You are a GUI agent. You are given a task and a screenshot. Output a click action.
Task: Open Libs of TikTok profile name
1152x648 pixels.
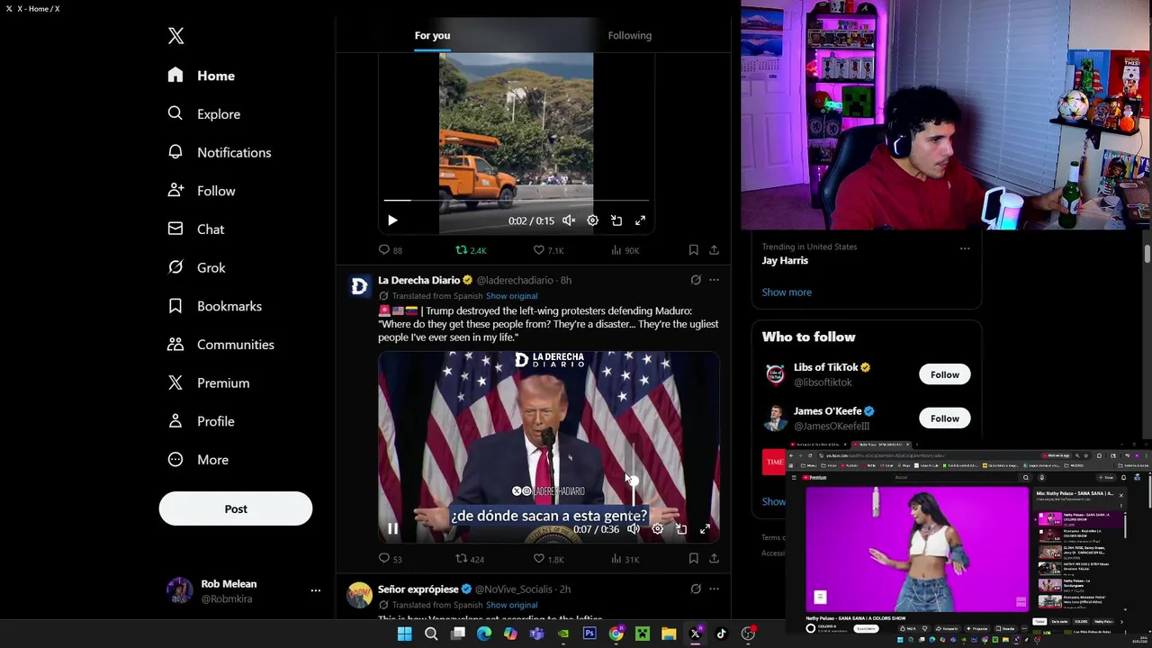(x=826, y=367)
